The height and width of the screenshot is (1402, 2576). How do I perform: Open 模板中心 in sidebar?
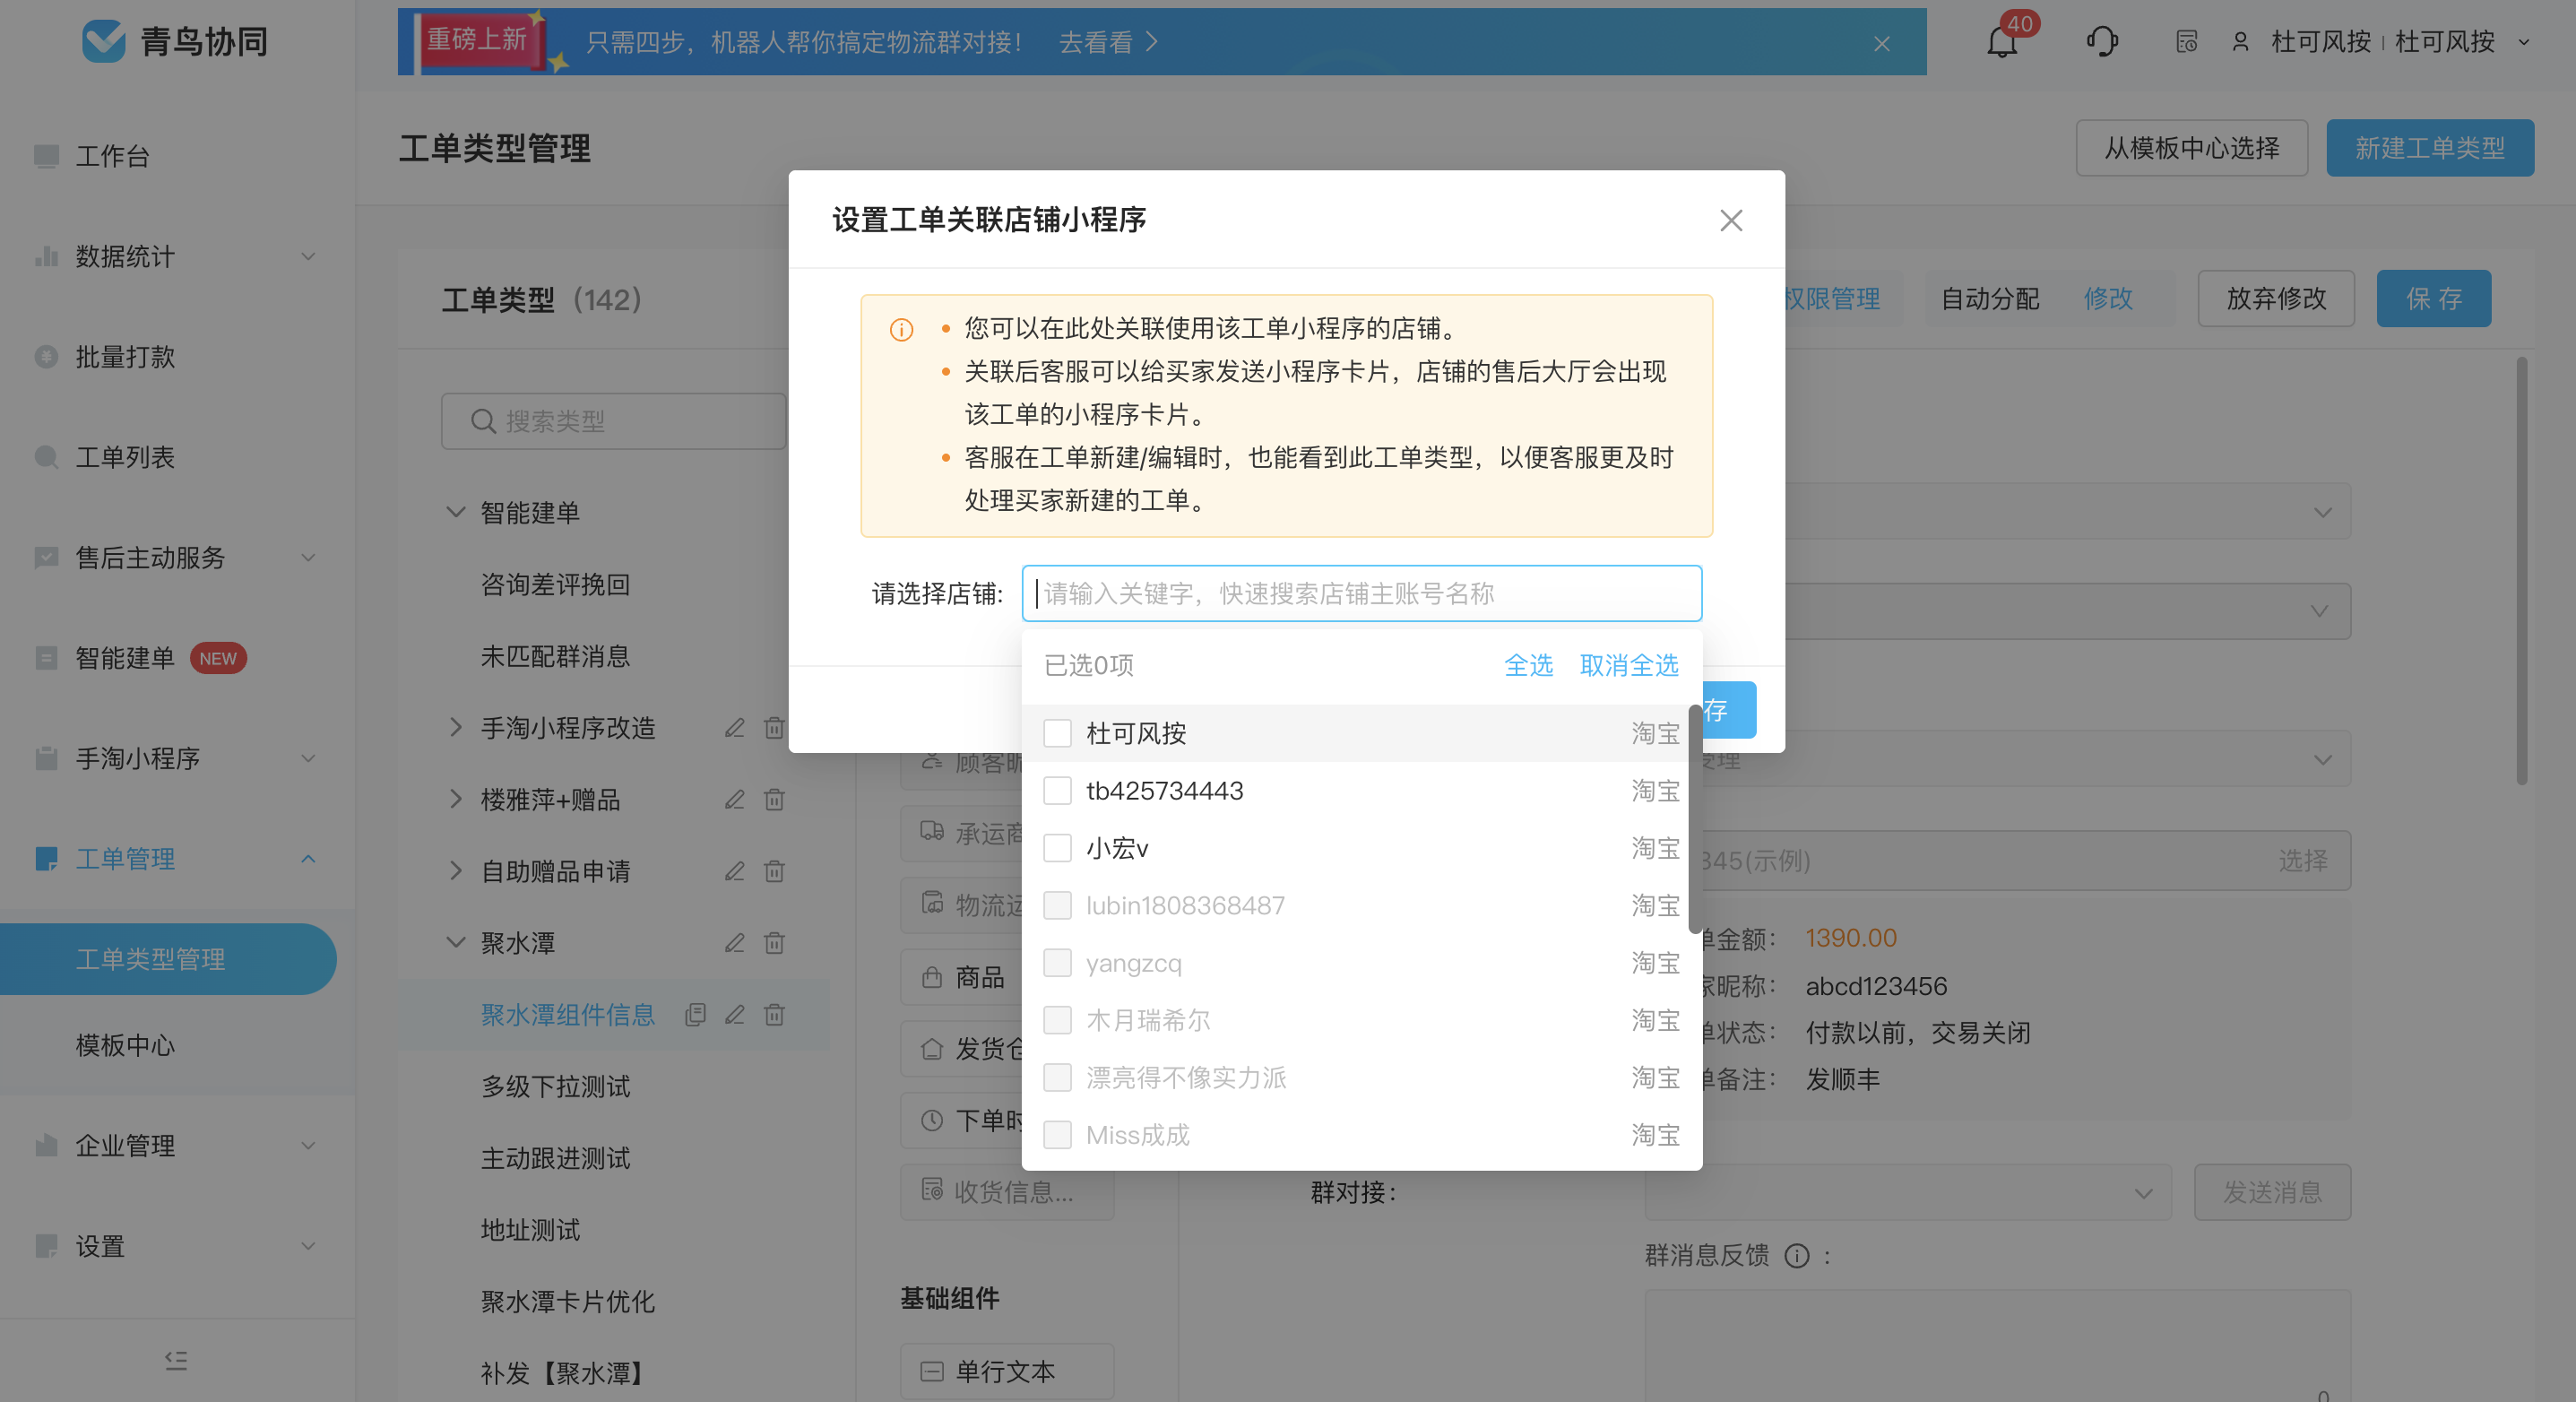126,1045
